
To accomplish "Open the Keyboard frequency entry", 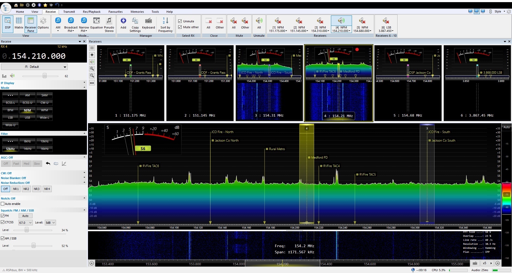I will [149, 23].
